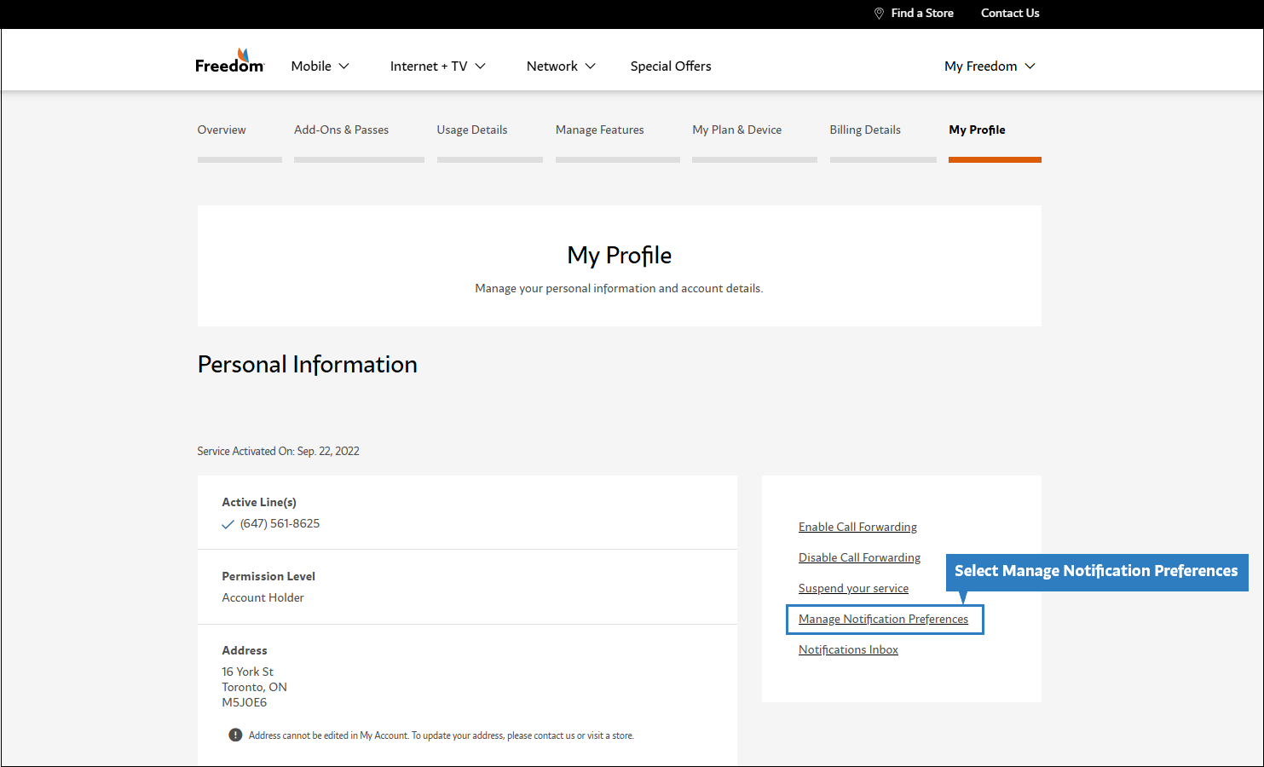
Task: Open the Contact Us link
Action: click(1010, 13)
